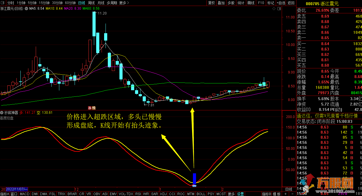The height and width of the screenshot is (196, 362).
Task: Switch indicator to EMV
Action: click(113, 194)
